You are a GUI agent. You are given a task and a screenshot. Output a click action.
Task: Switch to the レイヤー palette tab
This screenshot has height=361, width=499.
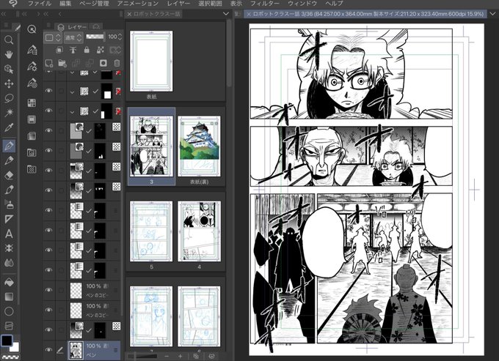pos(72,27)
